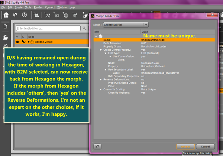Close the Morph Loader Pro dialog
This screenshot has width=223, height=156.
212,15
